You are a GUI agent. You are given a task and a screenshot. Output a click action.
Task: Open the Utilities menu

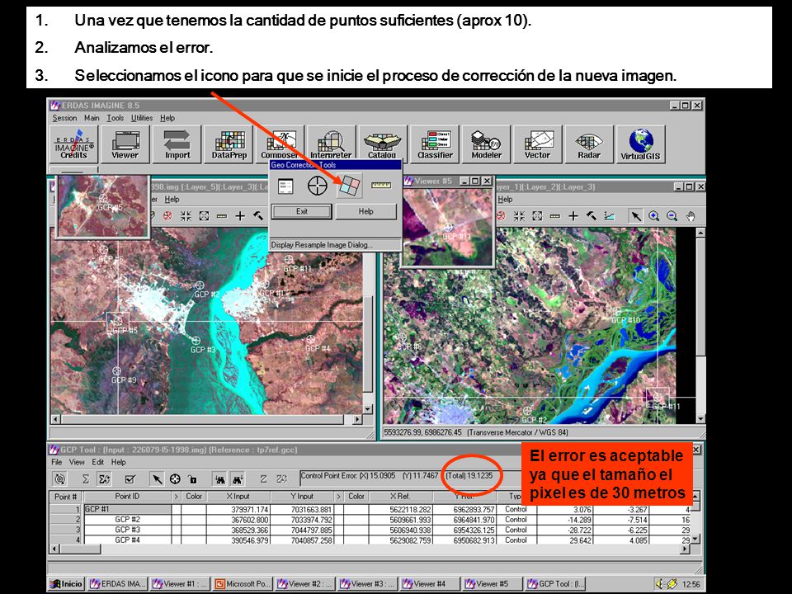(x=142, y=118)
